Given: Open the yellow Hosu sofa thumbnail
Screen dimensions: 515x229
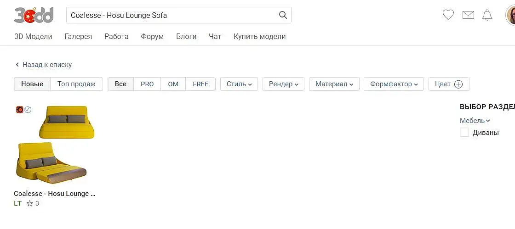Looking at the screenshot, I should click(55, 145).
